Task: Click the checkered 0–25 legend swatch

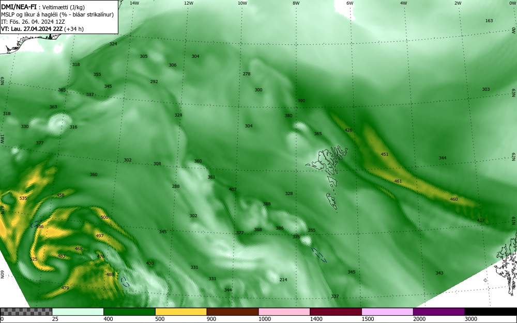Action: coord(26,312)
